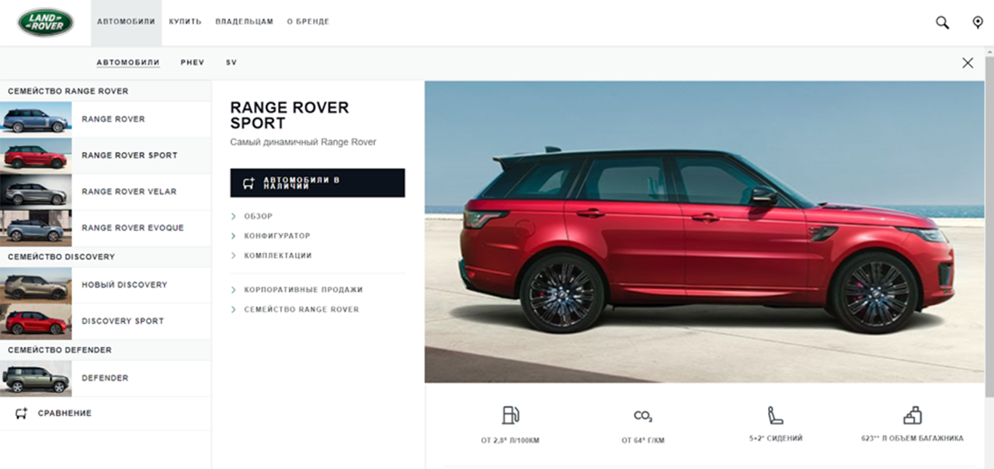
Task: Click the fuel consumption pump icon
Action: [510, 415]
